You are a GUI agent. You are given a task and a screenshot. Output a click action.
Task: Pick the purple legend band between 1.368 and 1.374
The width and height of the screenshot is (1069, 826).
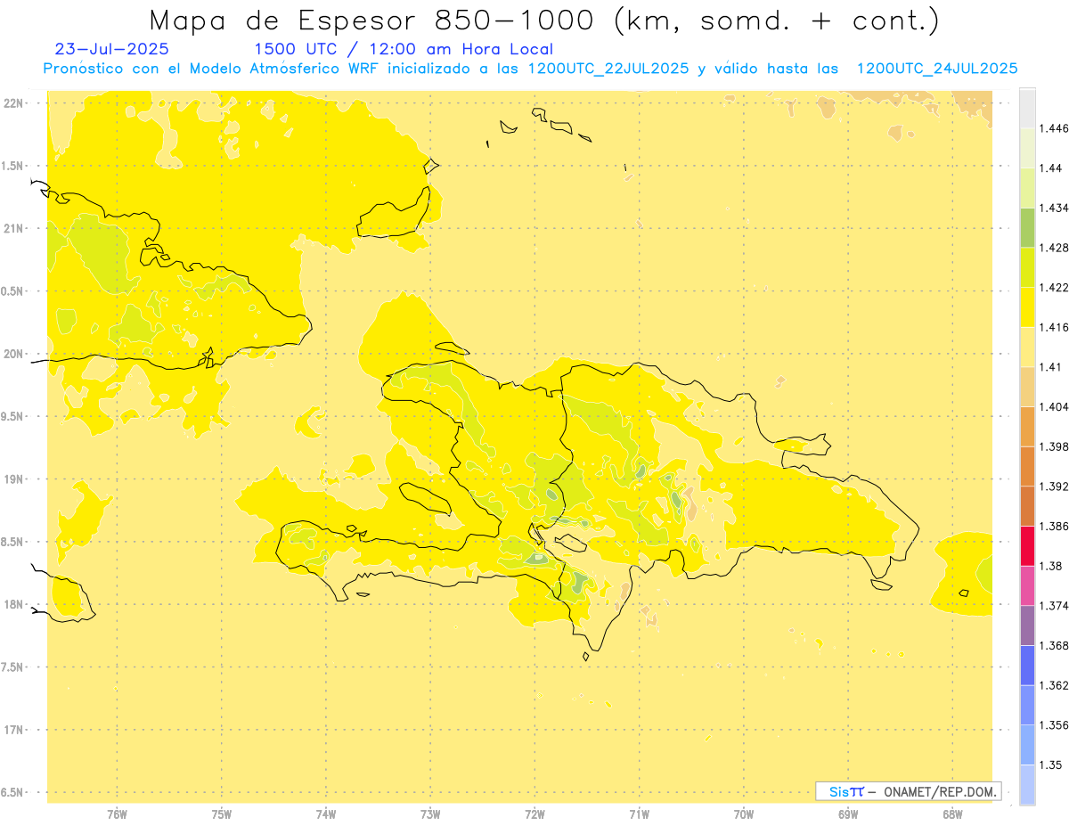[x=1027, y=626]
